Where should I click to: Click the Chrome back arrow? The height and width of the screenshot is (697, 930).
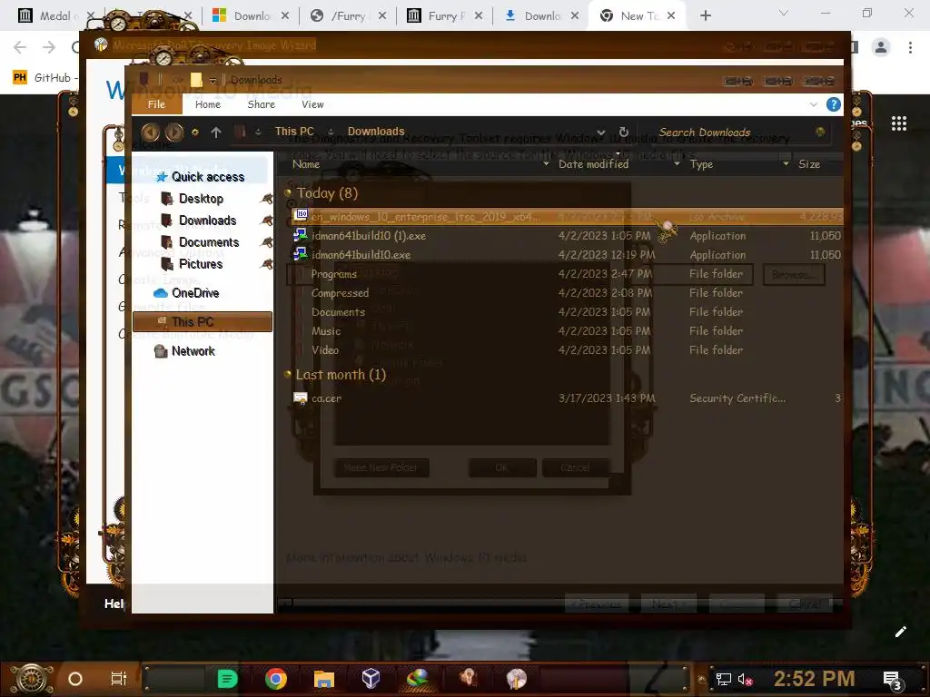(20, 47)
